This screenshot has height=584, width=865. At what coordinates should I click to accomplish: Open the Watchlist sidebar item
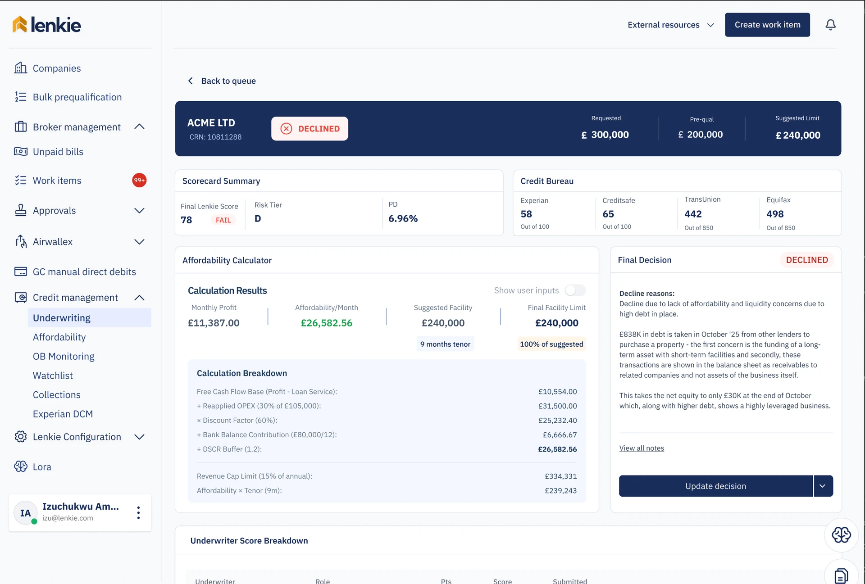[53, 375]
